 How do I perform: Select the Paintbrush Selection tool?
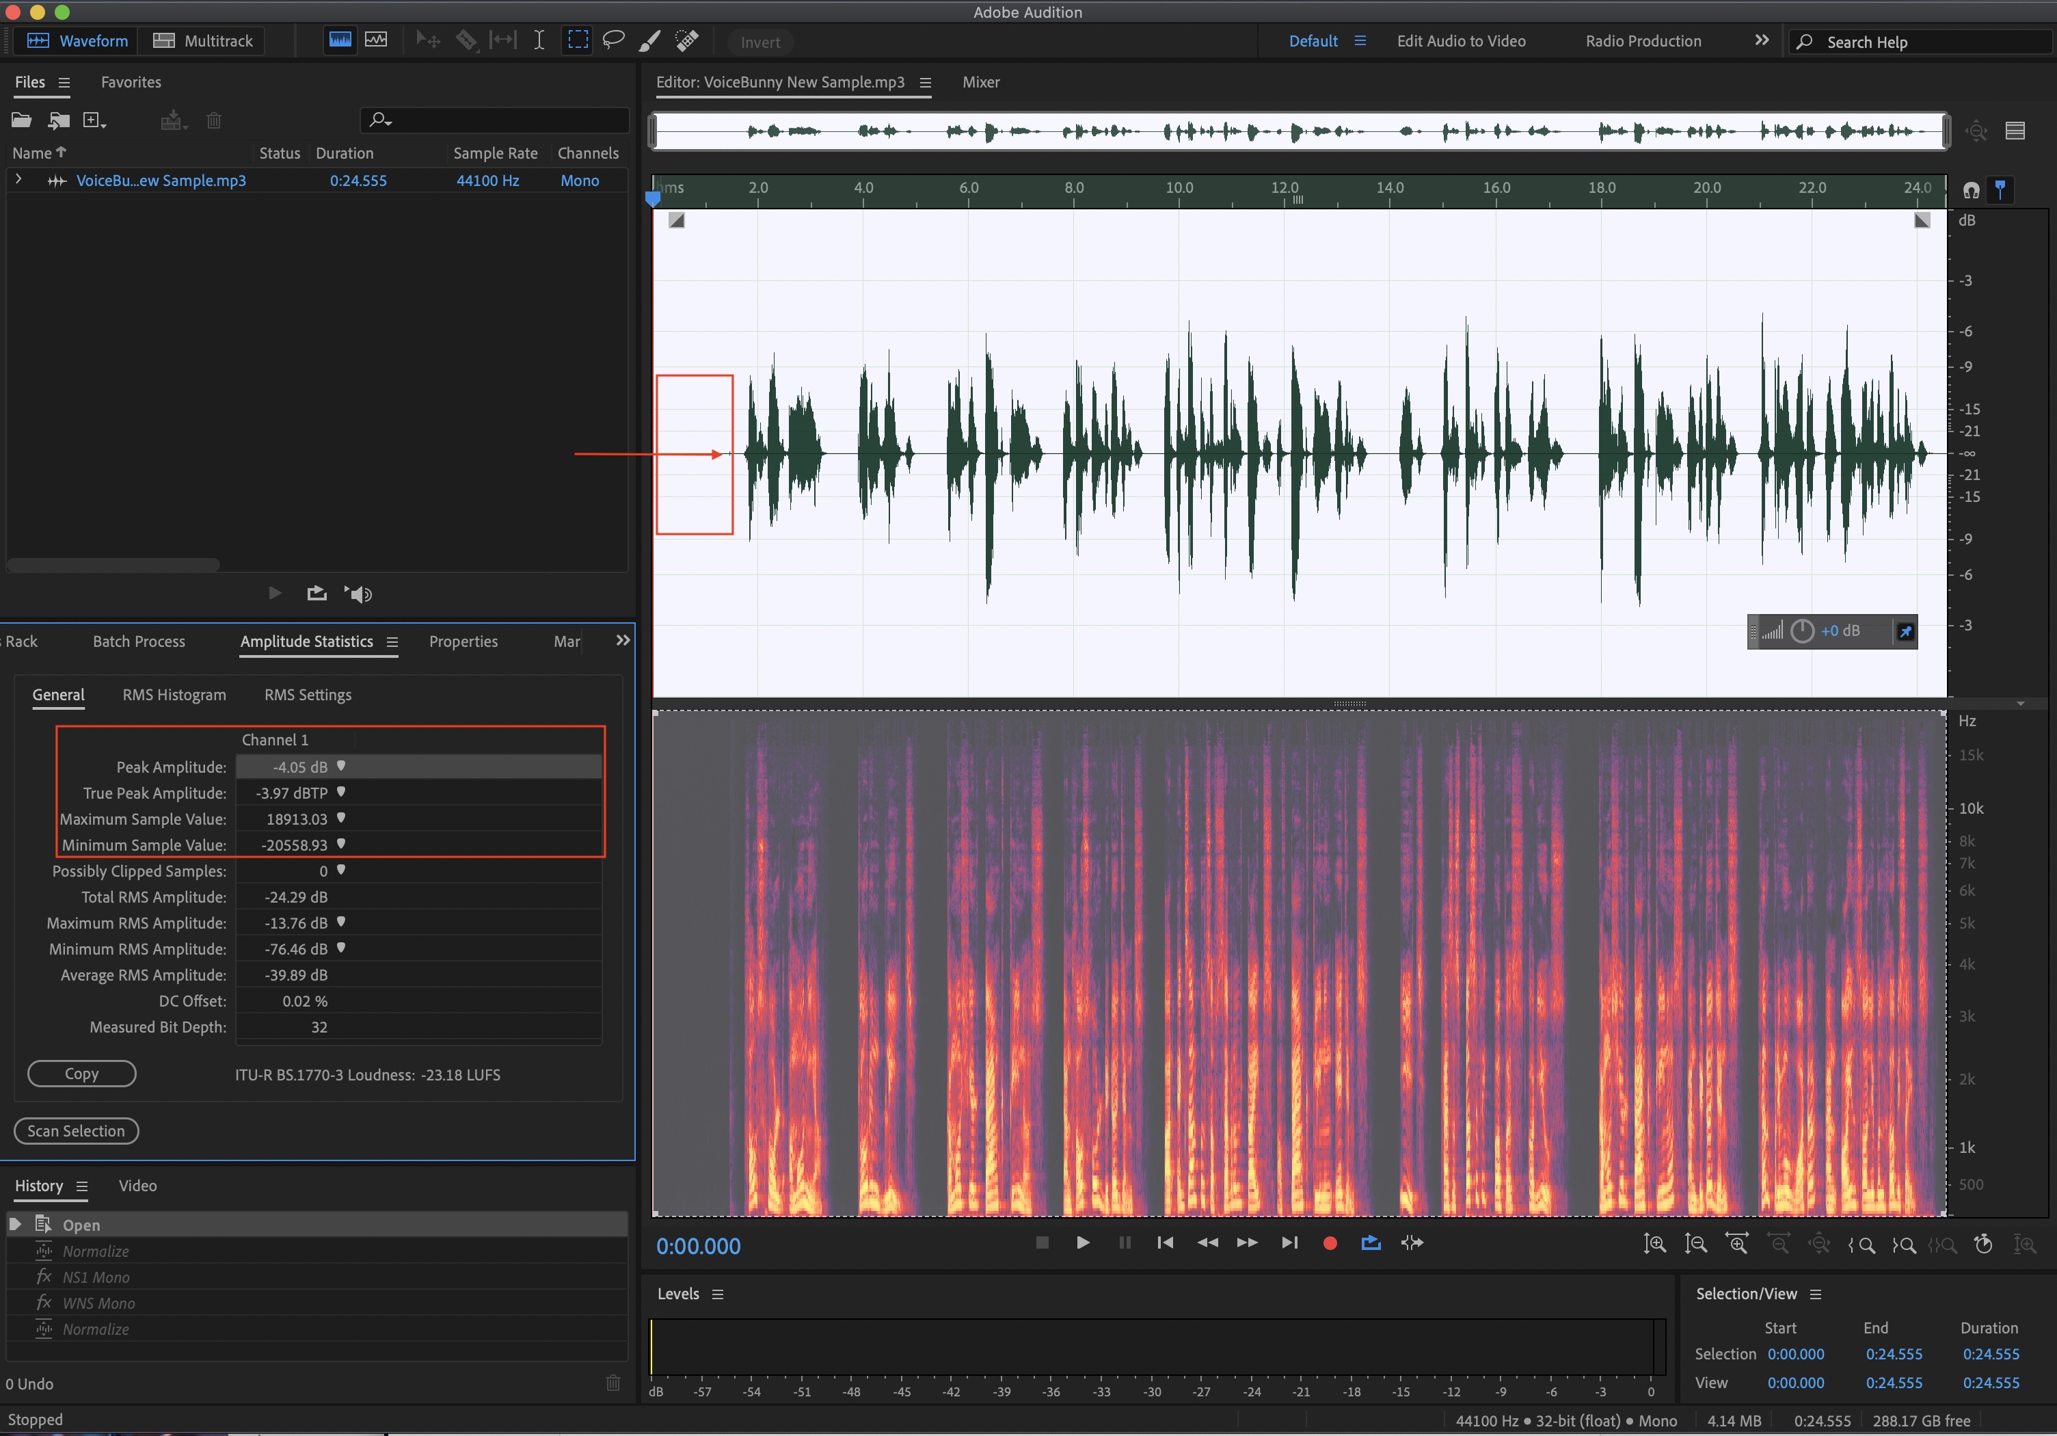(x=649, y=40)
